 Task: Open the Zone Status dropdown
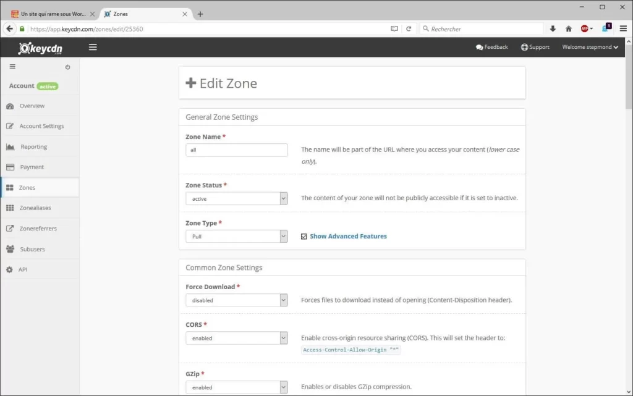[x=237, y=198]
